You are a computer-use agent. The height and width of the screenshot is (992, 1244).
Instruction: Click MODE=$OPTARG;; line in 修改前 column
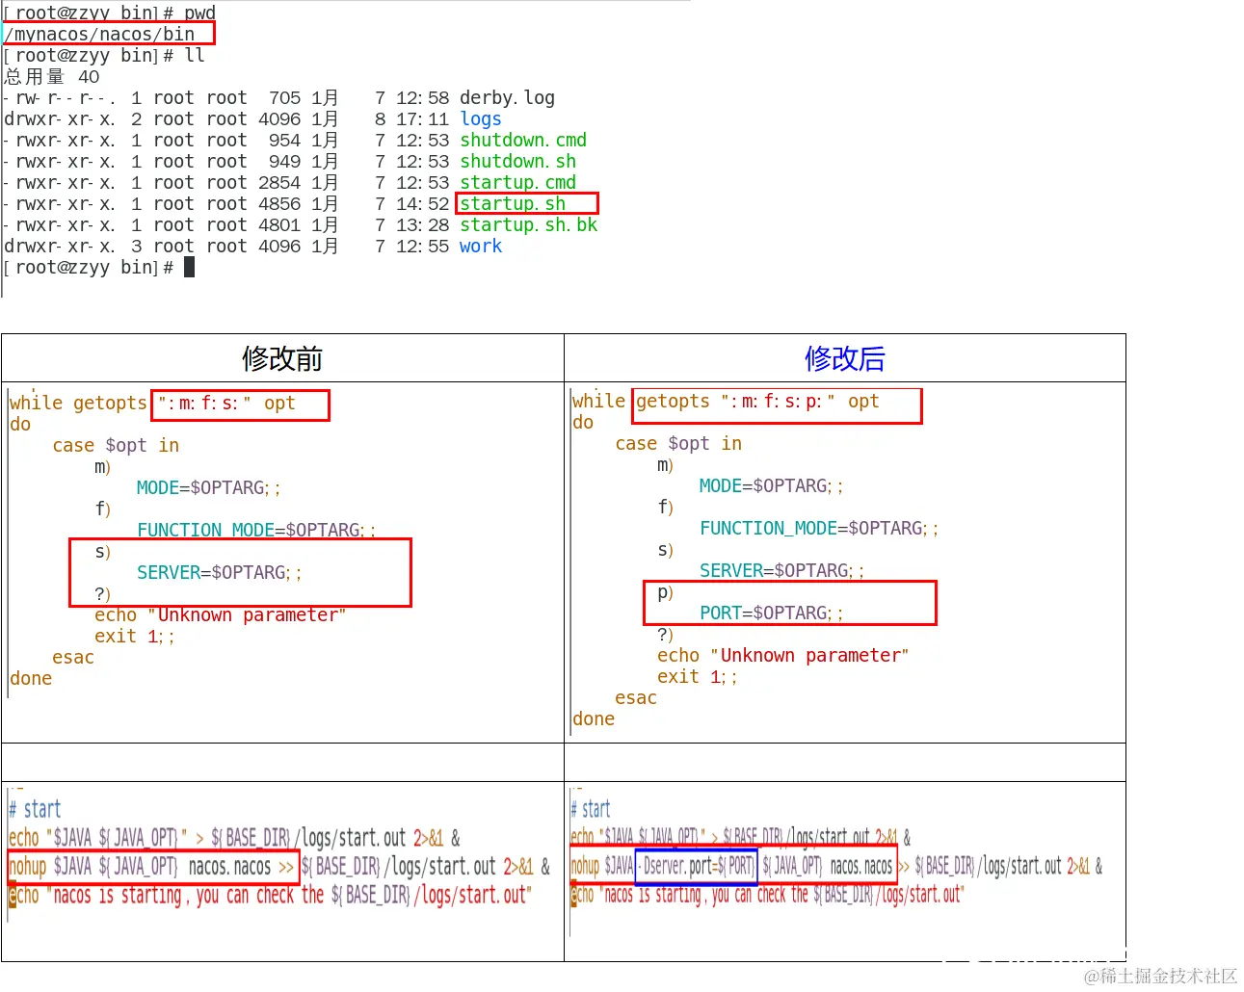208,487
